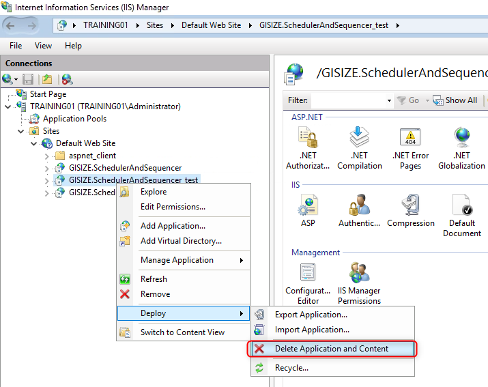Open breadcrumb arrow after TRAINING01

click(x=137, y=25)
